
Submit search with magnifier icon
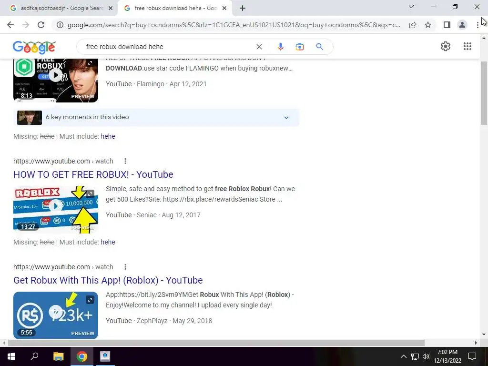[x=319, y=47]
